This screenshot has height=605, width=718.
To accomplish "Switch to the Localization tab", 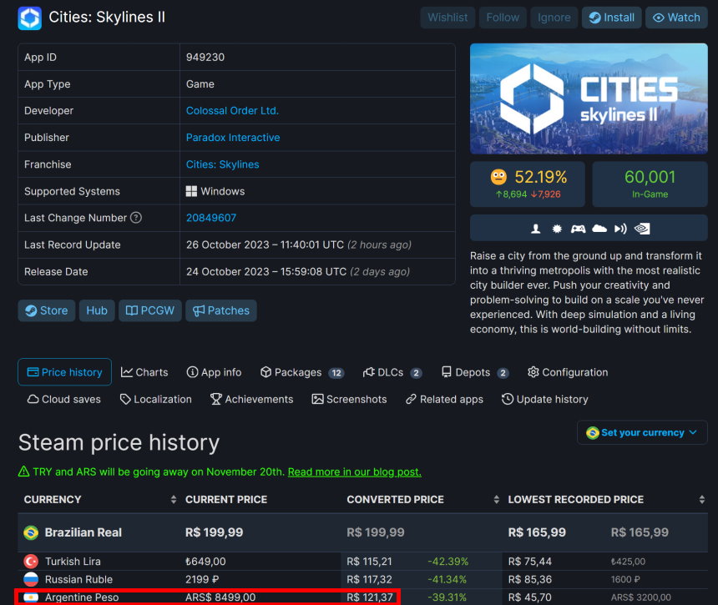I will click(155, 399).
